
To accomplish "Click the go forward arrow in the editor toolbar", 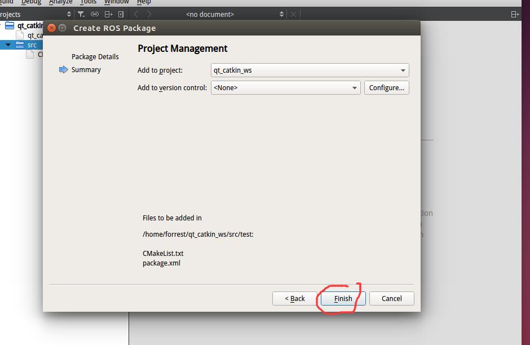I will click(x=149, y=14).
